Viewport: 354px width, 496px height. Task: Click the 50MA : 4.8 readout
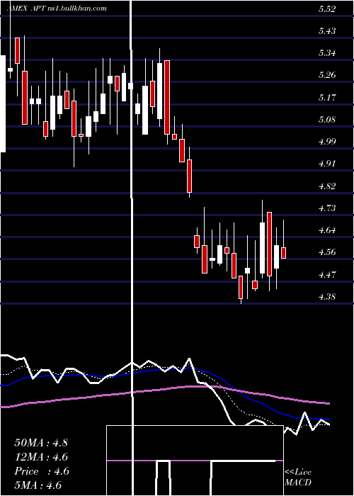click(x=41, y=443)
